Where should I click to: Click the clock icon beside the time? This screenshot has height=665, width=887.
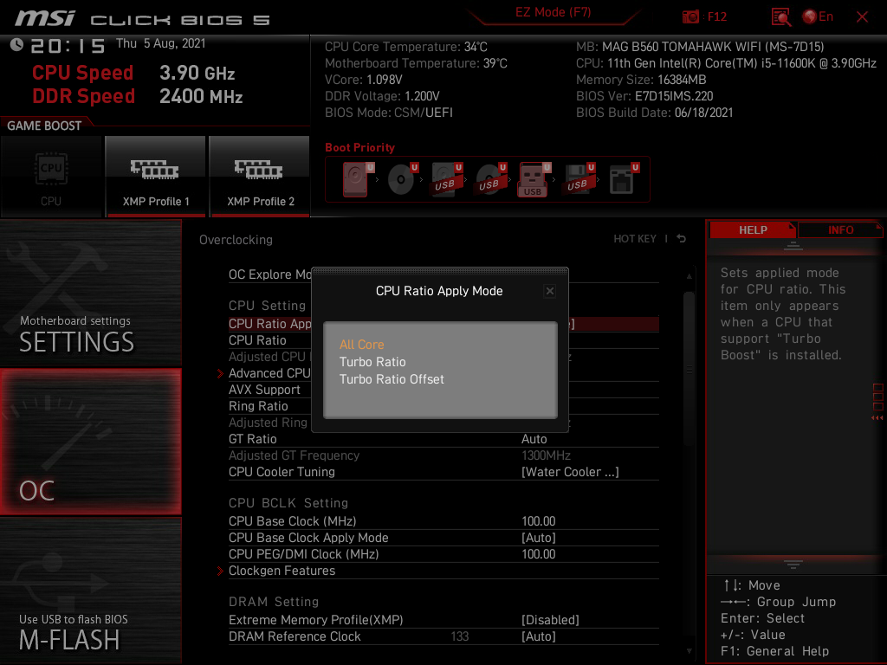click(16, 45)
